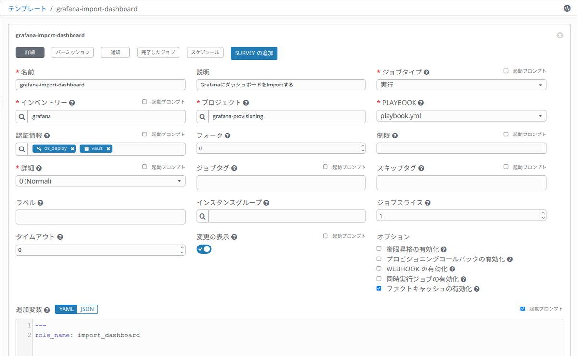Viewport: 577px width, 356px height.
Task: Click the SURVEY の追加 button
Action: [254, 53]
